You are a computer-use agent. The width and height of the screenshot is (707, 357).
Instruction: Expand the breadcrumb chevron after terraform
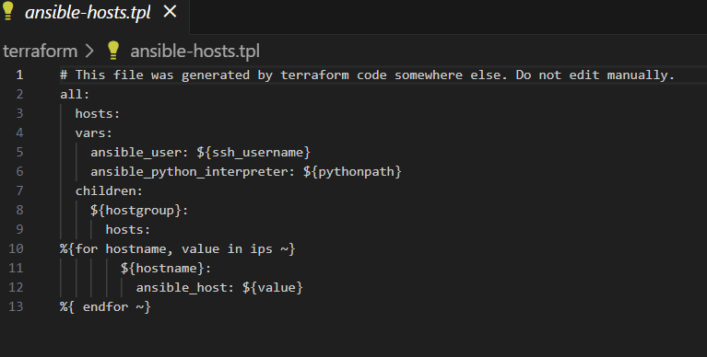pos(90,51)
